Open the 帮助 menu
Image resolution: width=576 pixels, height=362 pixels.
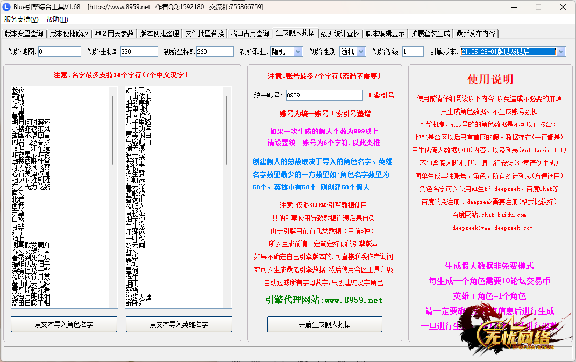56,19
